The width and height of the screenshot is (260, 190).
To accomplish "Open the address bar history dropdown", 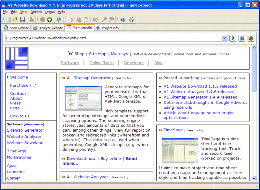I will tap(225, 38).
